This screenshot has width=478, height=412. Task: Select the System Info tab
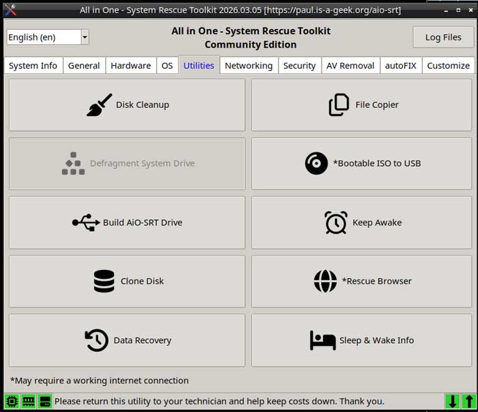coord(33,66)
